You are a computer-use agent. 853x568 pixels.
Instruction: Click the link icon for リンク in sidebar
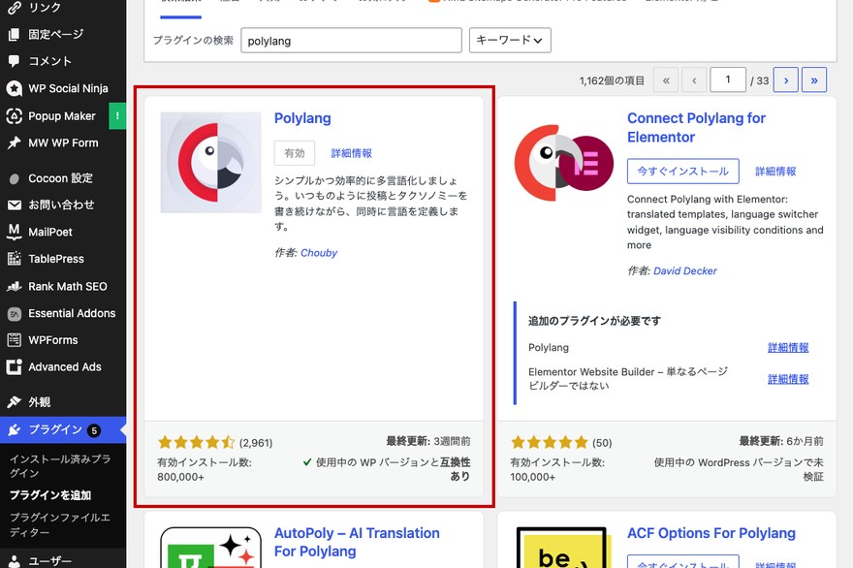[x=15, y=7]
